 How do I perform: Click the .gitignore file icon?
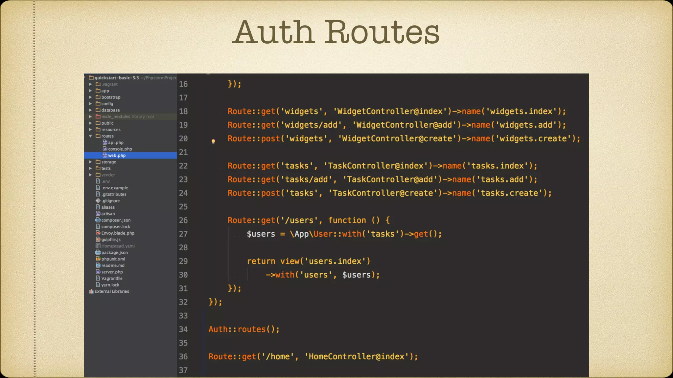tap(98, 200)
